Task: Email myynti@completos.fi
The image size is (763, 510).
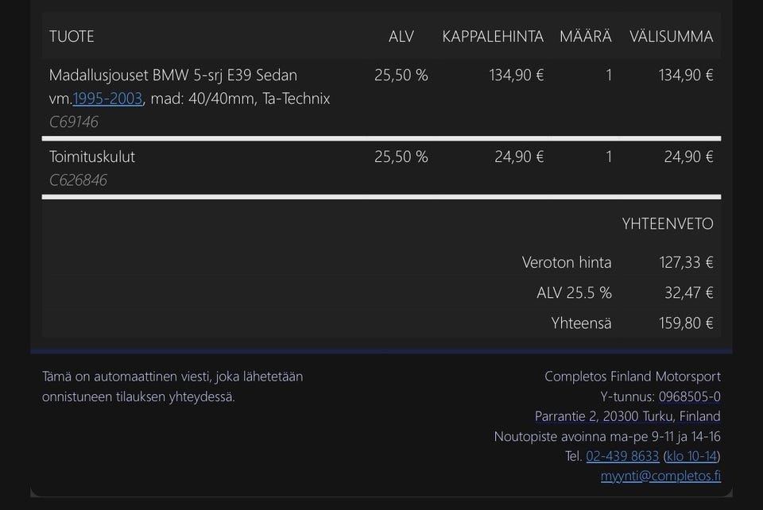Action: pyautogui.click(x=660, y=476)
